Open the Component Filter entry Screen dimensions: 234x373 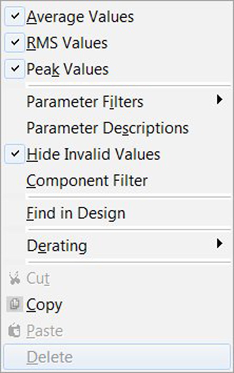[x=87, y=181]
